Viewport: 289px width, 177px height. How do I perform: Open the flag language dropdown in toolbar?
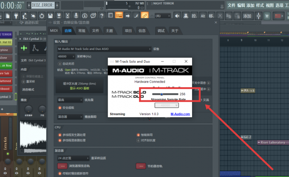pos(278,16)
